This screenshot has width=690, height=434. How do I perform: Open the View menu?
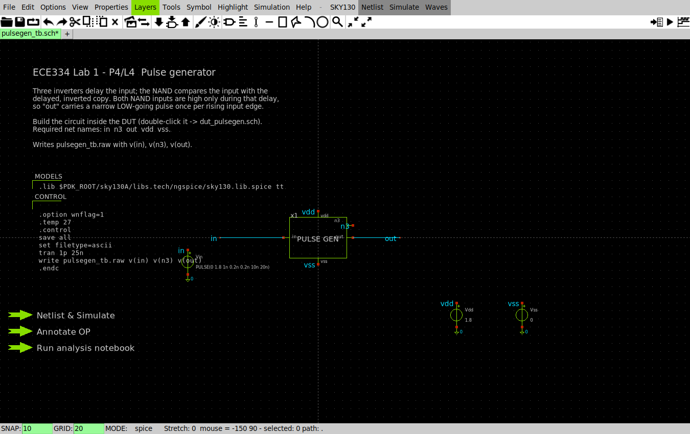coord(80,7)
